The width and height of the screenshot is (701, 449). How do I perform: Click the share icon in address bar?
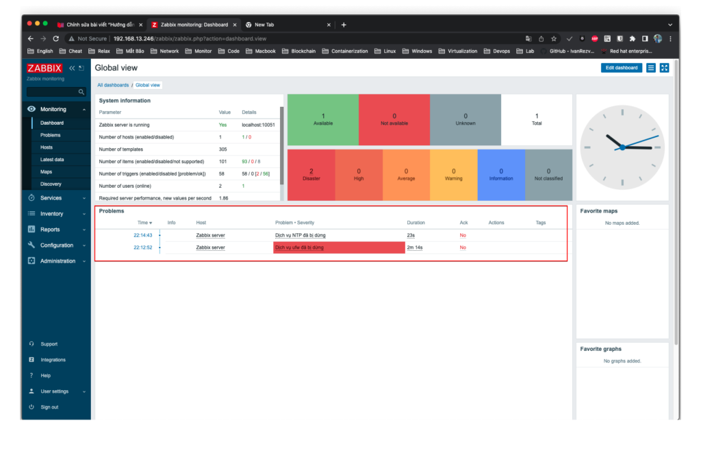541,38
